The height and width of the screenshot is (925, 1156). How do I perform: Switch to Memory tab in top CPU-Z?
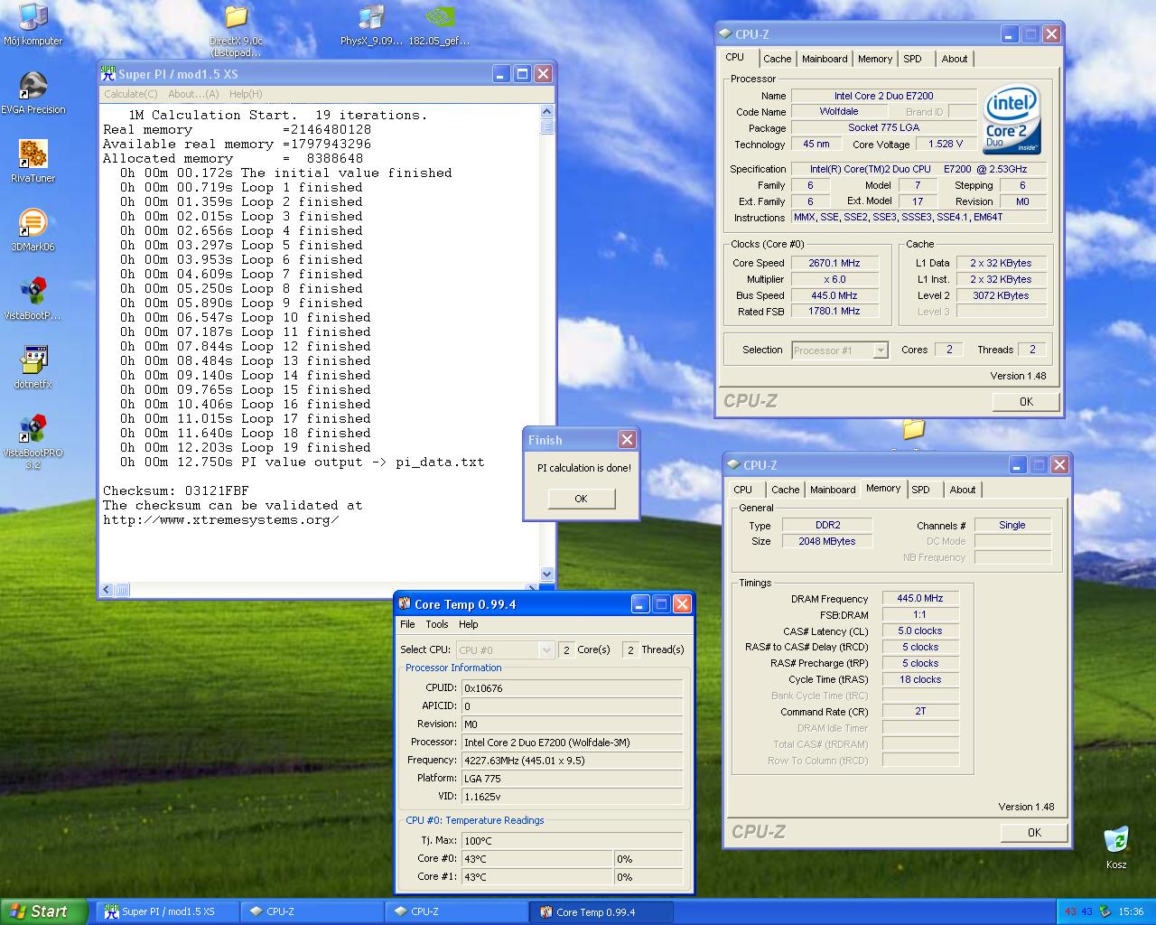click(x=875, y=59)
